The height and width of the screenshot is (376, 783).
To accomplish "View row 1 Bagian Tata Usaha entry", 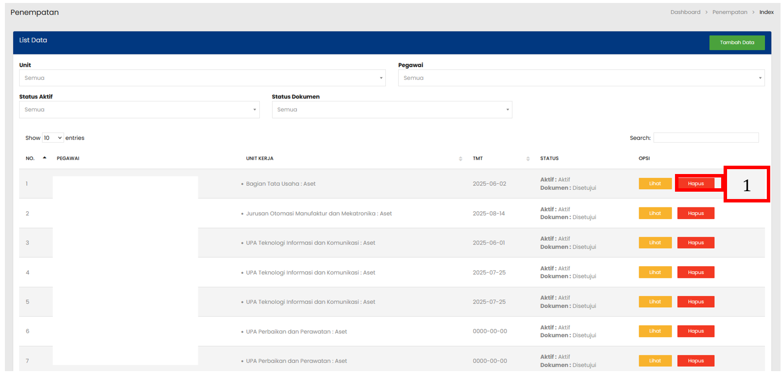I will pos(655,183).
